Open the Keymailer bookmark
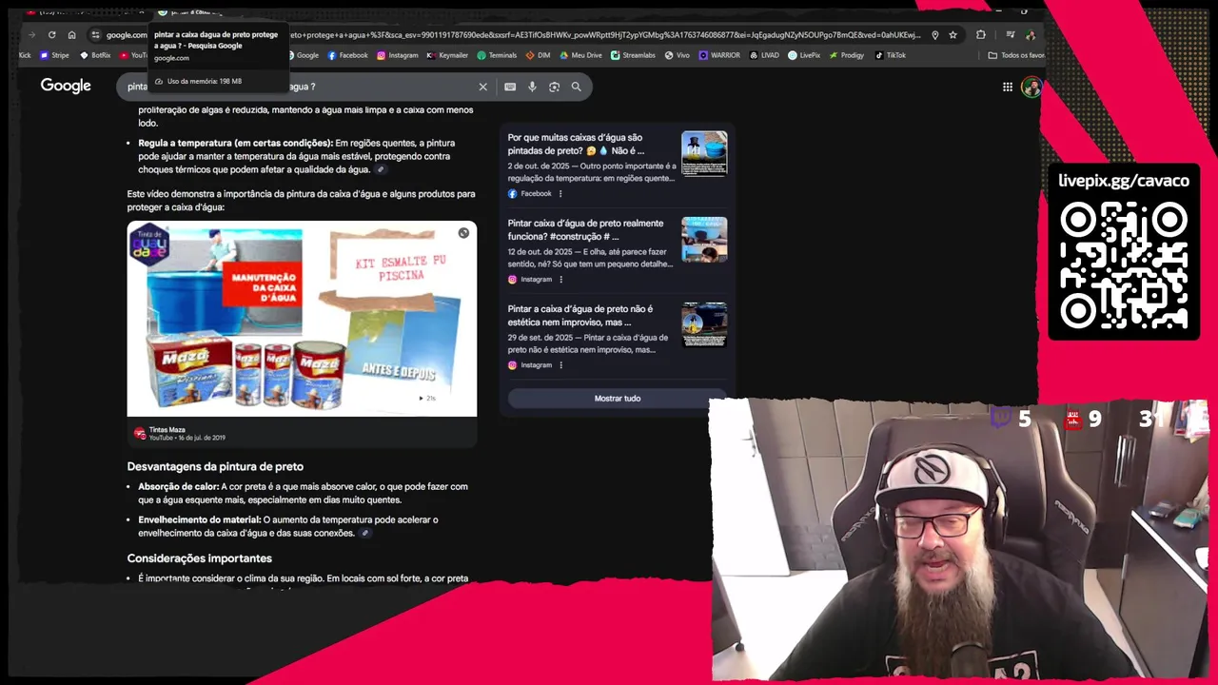 [x=448, y=55]
